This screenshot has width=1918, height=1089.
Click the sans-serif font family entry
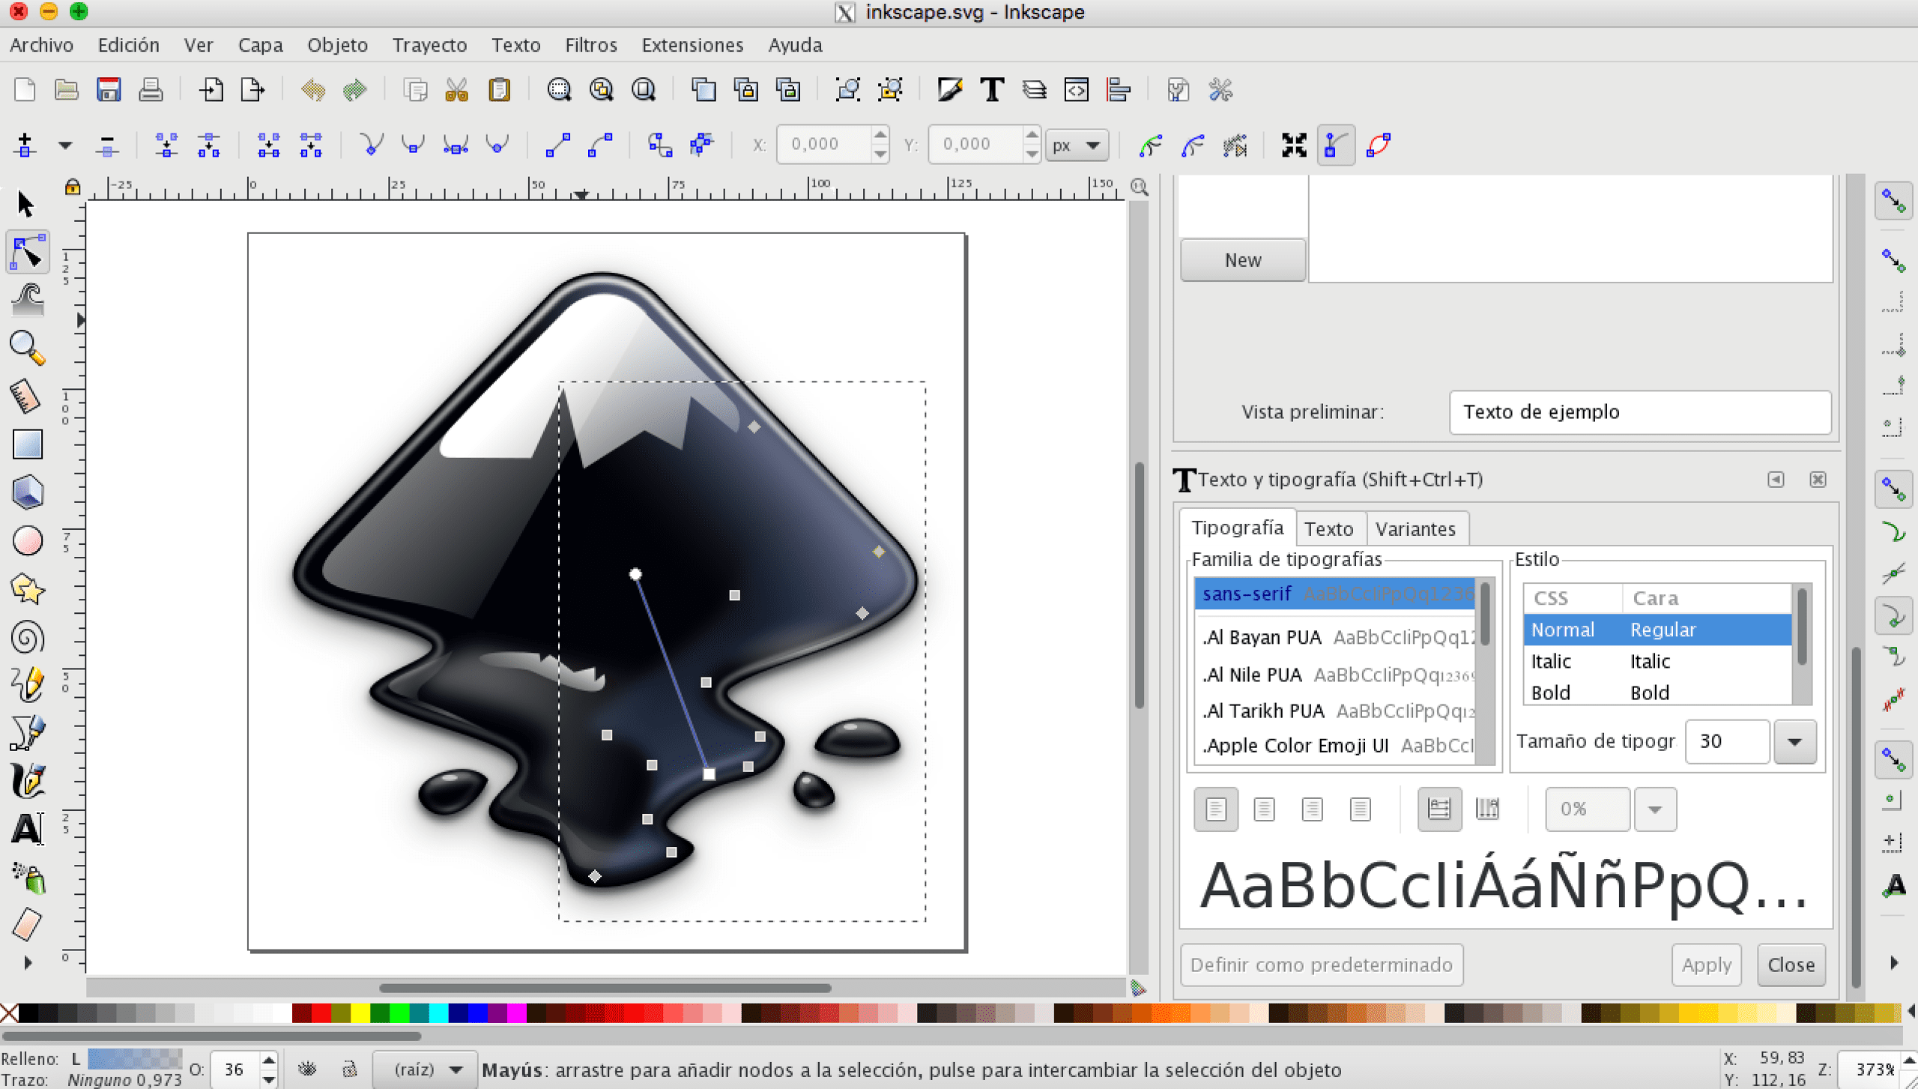coord(1333,594)
